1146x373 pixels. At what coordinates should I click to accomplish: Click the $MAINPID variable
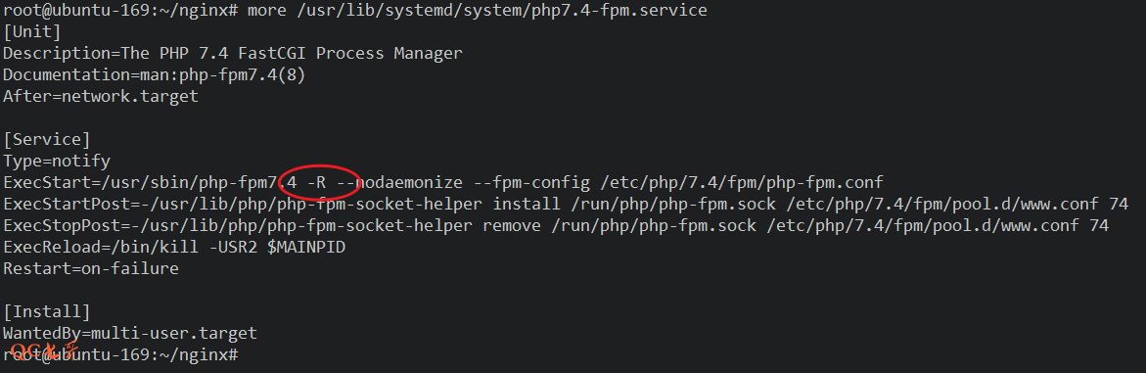(x=306, y=248)
